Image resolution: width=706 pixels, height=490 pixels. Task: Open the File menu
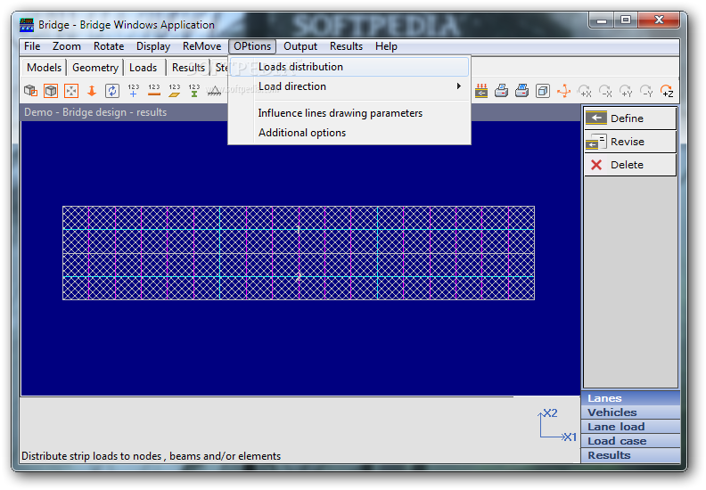tap(32, 46)
